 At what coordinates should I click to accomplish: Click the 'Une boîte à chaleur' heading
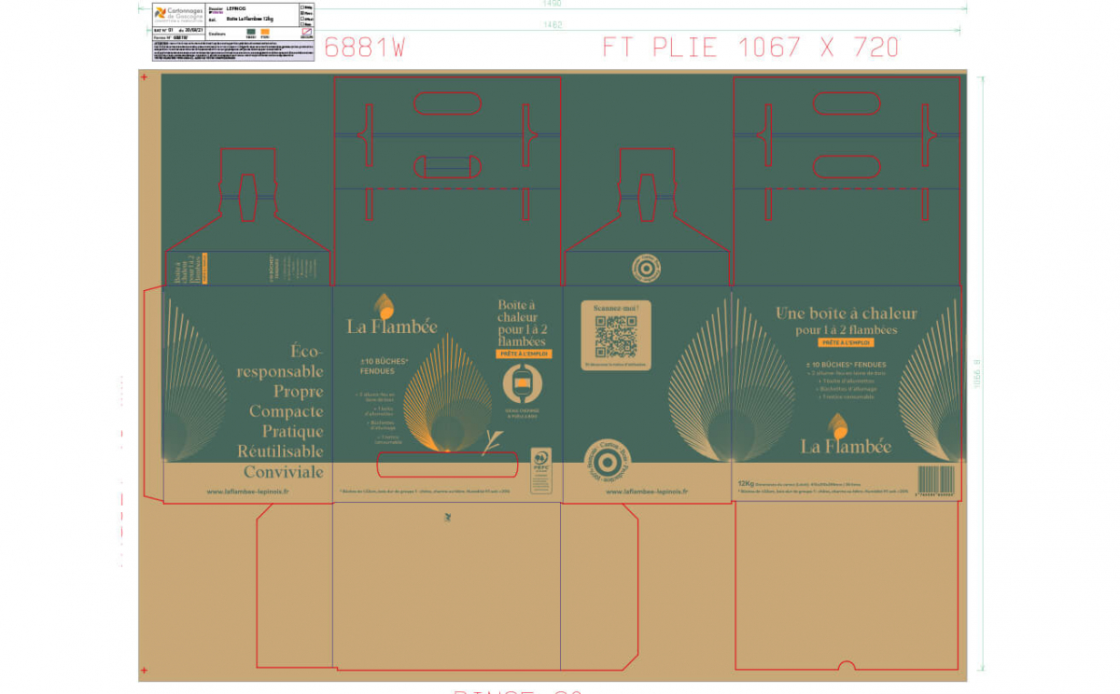click(x=847, y=313)
